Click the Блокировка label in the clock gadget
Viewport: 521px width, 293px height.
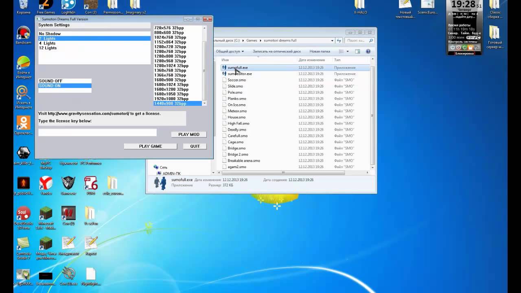pos(464,53)
